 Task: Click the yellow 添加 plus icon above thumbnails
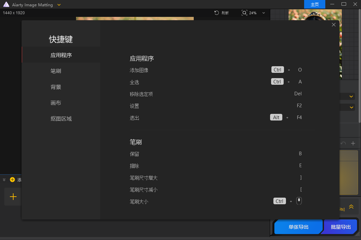coord(12,180)
